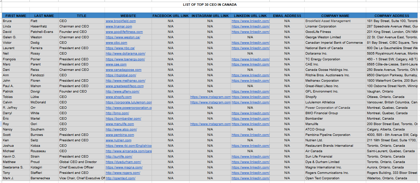Select the address cell Waterloo, Ontario, Canada
Viewport: 420px width, 183px height.
coord(392,178)
